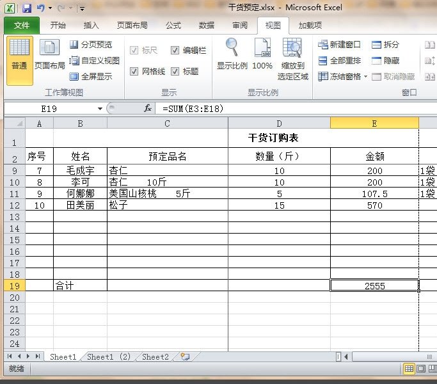Screen dimensions: 437x384
Task: Click the Save icon in quick access toolbar
Action: pos(27,8)
